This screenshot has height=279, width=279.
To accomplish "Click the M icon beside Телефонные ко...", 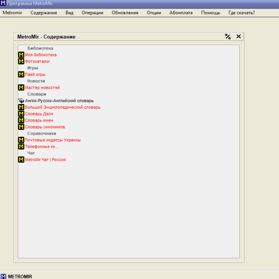I will click(21, 147).
